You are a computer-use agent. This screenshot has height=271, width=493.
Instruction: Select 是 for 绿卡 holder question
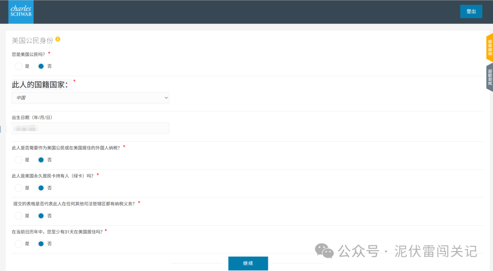pos(19,188)
